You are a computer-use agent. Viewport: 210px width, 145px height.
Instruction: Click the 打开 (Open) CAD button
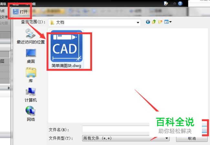pos(20,12)
